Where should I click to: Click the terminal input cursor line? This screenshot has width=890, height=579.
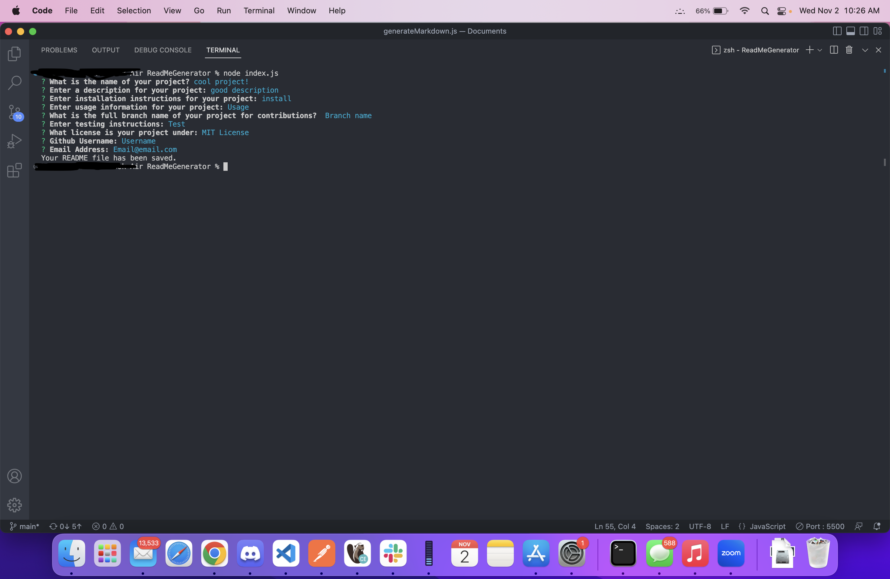(x=225, y=167)
